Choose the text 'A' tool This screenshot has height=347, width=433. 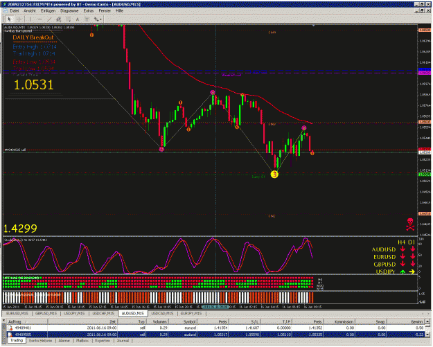pos(78,19)
